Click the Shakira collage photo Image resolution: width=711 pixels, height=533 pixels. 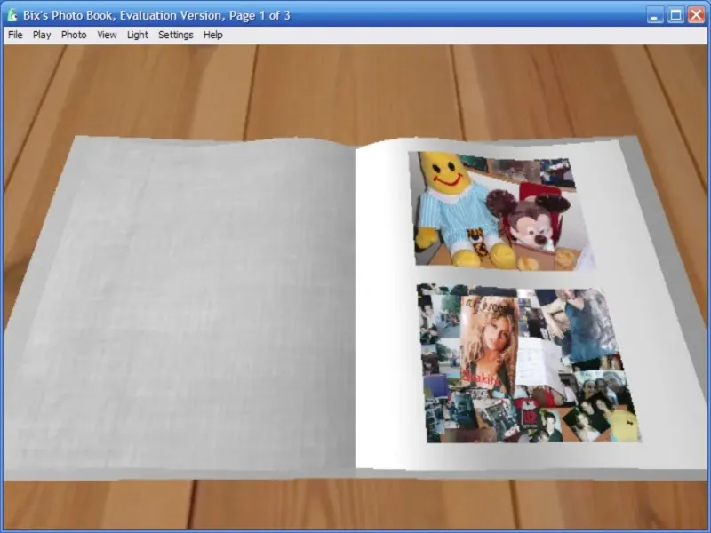click(x=528, y=364)
